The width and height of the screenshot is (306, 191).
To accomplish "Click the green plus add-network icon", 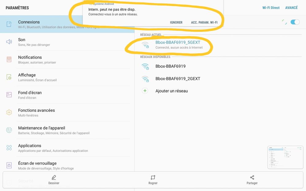I will pos(145,91).
